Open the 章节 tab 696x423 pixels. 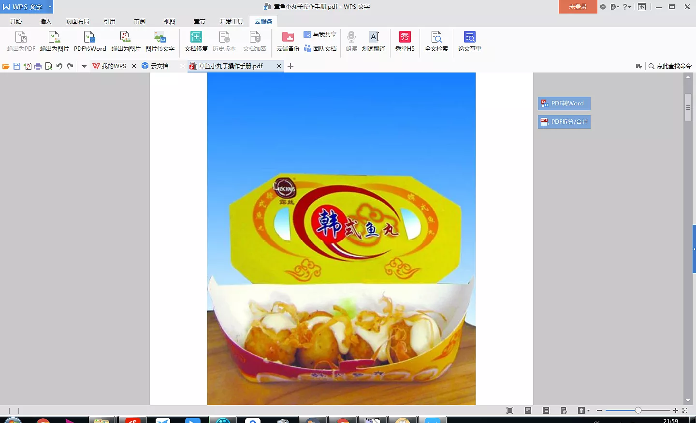click(200, 21)
